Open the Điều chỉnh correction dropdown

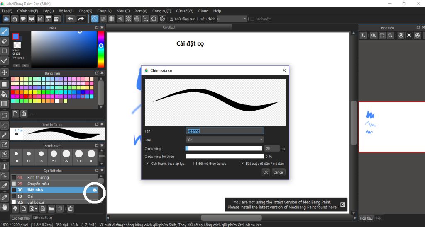[x=232, y=19]
